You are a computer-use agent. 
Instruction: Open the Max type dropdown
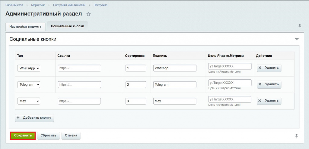29,101
